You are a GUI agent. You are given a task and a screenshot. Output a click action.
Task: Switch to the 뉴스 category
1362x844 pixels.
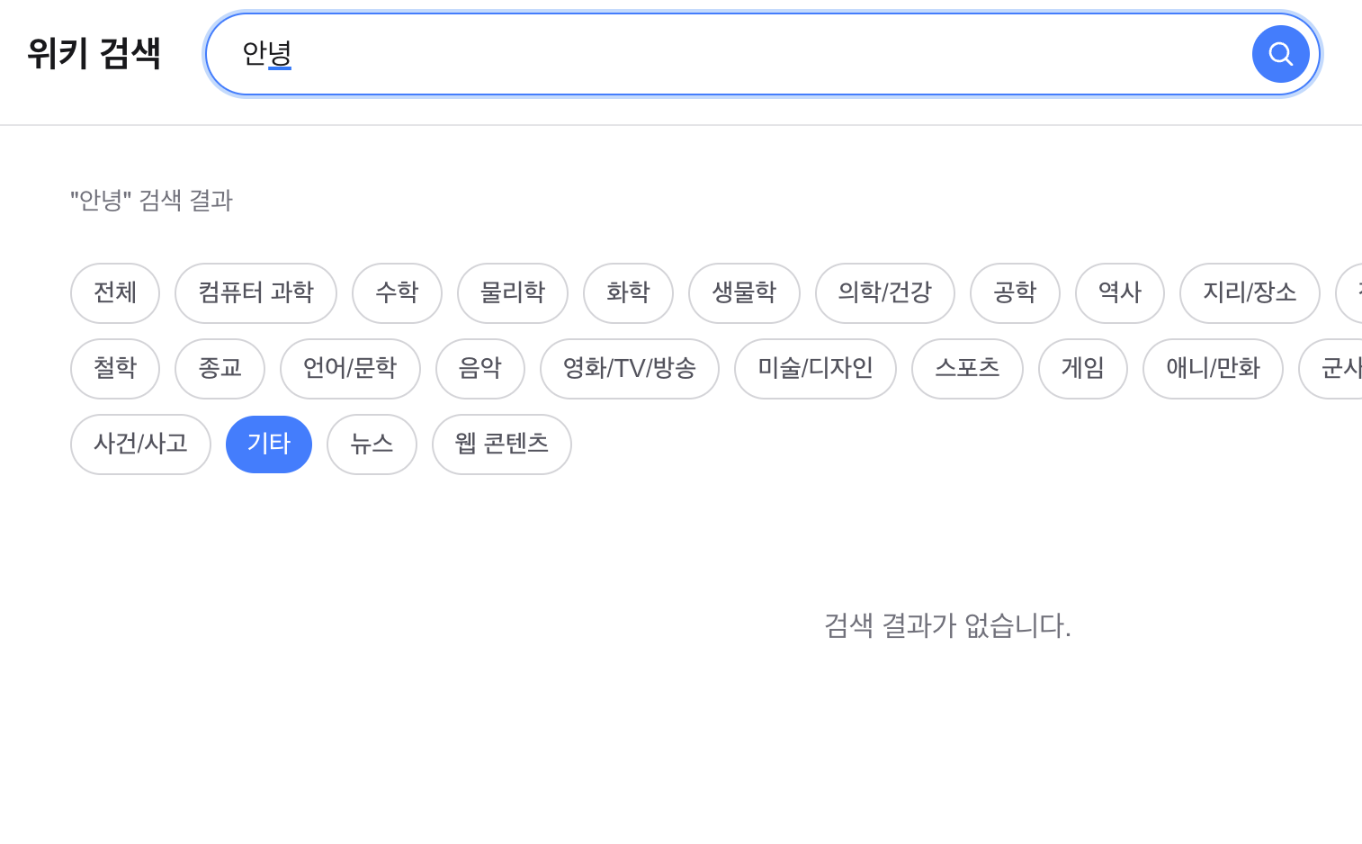pos(372,444)
